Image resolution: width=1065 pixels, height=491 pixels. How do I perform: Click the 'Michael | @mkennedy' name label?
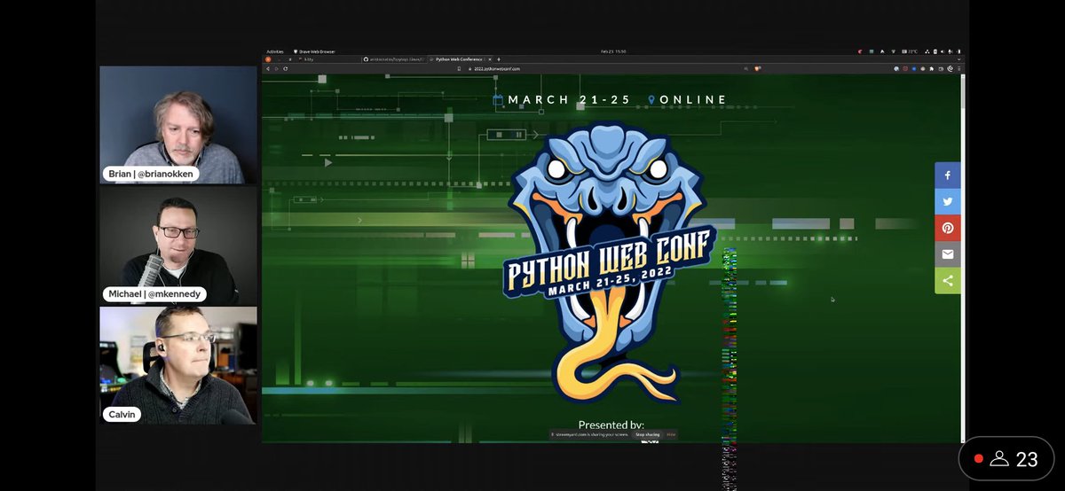click(x=155, y=294)
